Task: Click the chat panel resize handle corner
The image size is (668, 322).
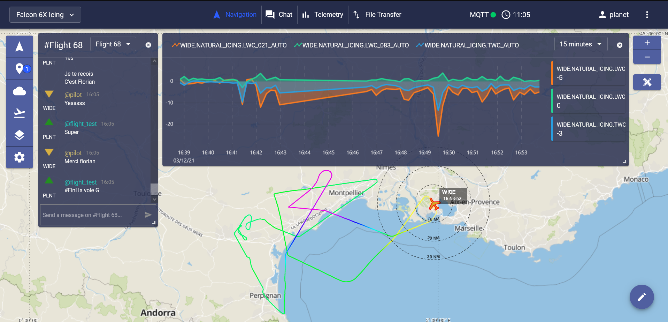Action: click(154, 222)
